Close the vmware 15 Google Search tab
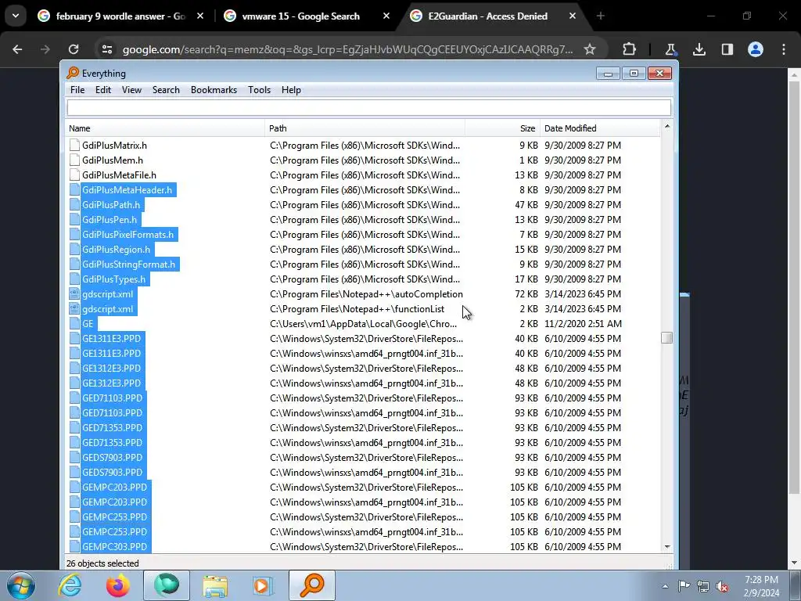This screenshot has width=801, height=601. click(386, 16)
